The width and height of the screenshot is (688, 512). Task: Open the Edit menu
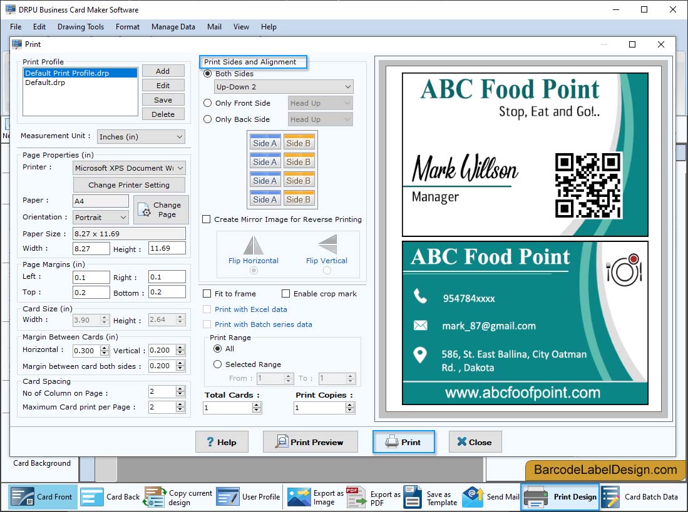pos(39,27)
